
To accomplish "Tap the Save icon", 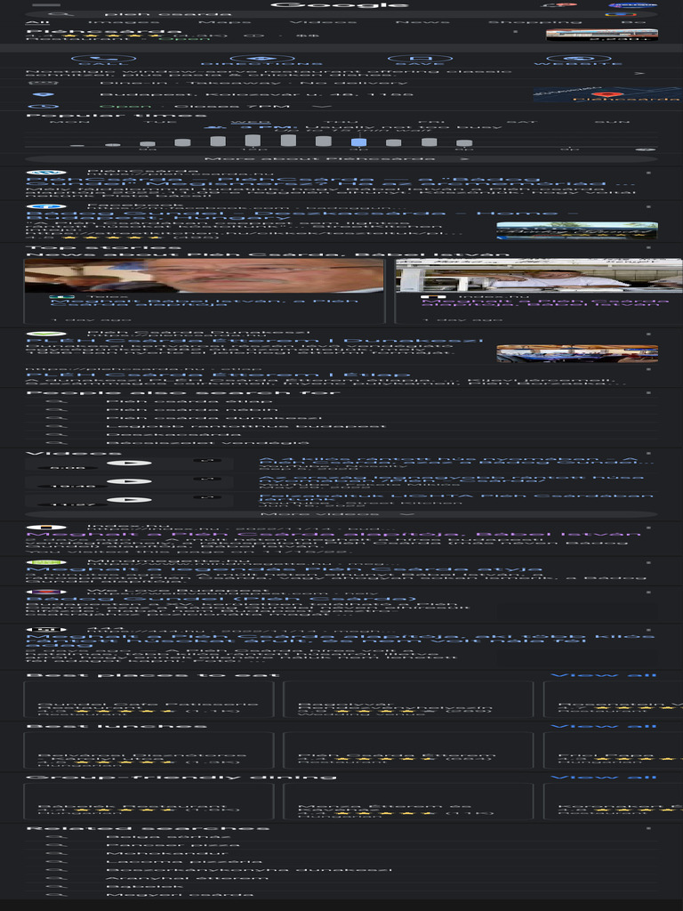I will (420, 60).
